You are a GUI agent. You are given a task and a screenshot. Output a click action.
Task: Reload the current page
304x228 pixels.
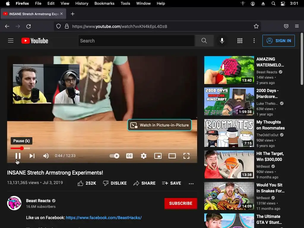pos(28,26)
